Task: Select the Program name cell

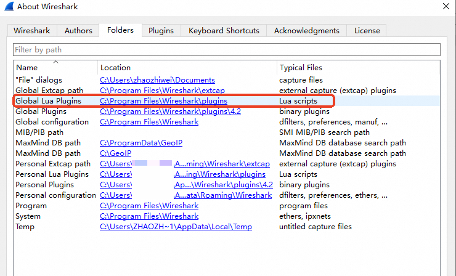Action: (31, 206)
